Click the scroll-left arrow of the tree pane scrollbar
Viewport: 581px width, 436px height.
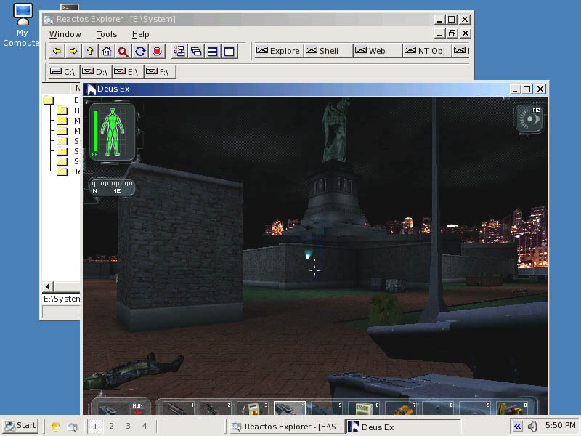click(47, 286)
